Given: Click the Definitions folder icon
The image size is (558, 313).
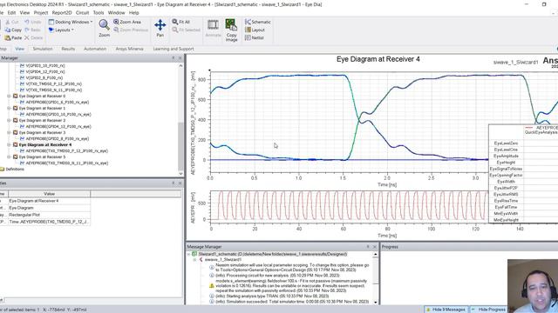Looking at the screenshot, I should pos(2,170).
